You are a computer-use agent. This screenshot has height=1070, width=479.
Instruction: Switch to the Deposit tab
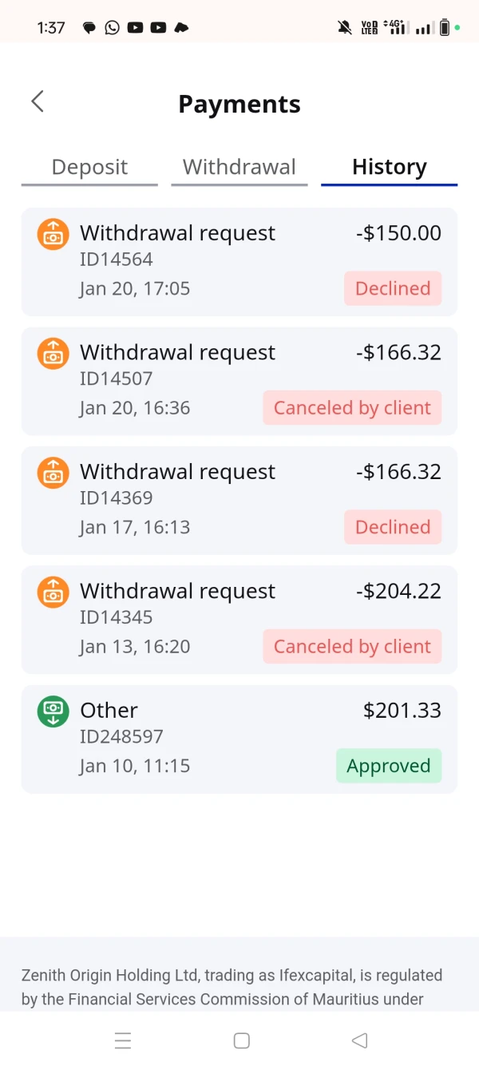click(x=89, y=168)
